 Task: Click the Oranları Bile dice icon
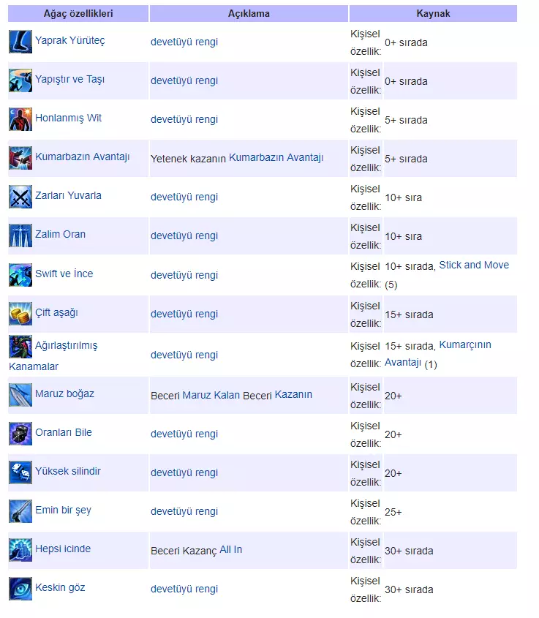point(20,434)
